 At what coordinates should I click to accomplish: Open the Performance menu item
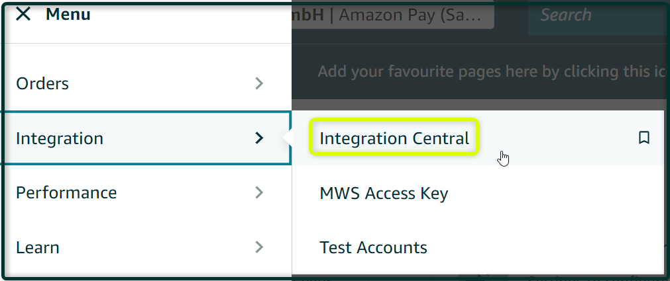(146, 192)
